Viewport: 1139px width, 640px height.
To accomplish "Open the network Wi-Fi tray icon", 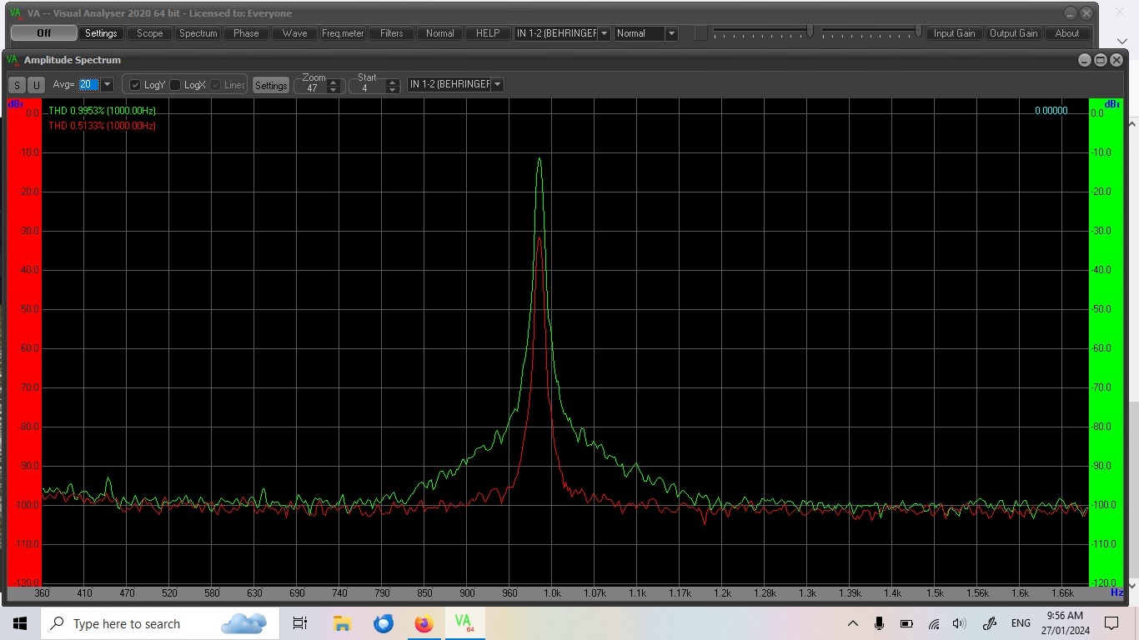I will tap(934, 623).
